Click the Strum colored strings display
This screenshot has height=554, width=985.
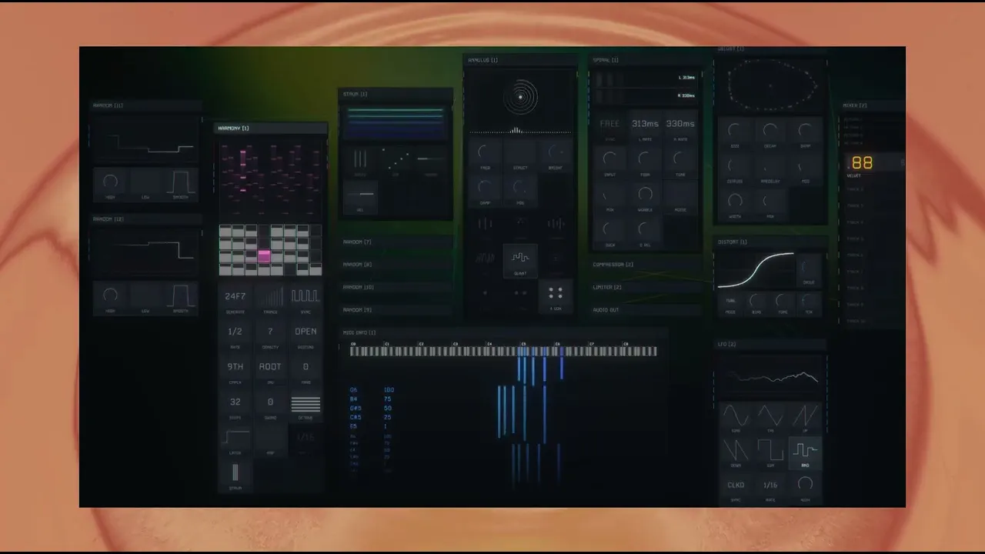click(x=396, y=123)
